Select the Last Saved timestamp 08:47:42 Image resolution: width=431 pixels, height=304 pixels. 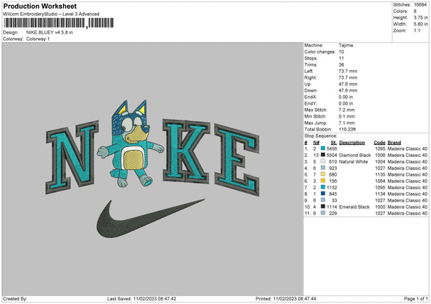167,298
